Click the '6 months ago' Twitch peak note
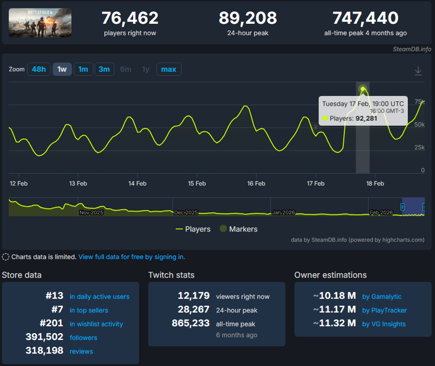The image size is (435, 366). pyautogui.click(x=237, y=335)
